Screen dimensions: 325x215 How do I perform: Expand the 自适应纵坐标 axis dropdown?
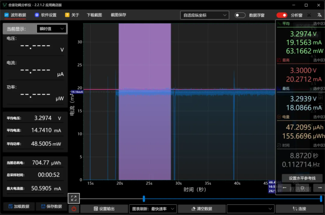coord(205,15)
